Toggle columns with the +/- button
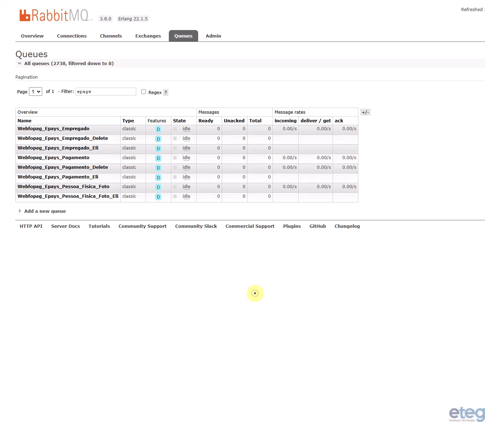485x422 pixels. [365, 112]
